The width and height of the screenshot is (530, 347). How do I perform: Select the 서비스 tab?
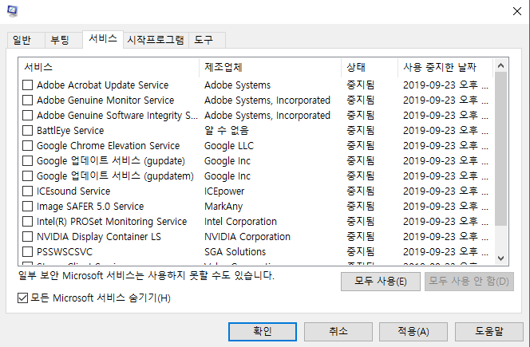point(103,39)
